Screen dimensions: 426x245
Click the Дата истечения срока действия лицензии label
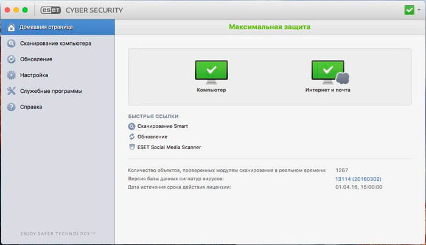coord(180,187)
